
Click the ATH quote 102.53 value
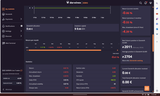tap(113, 80)
